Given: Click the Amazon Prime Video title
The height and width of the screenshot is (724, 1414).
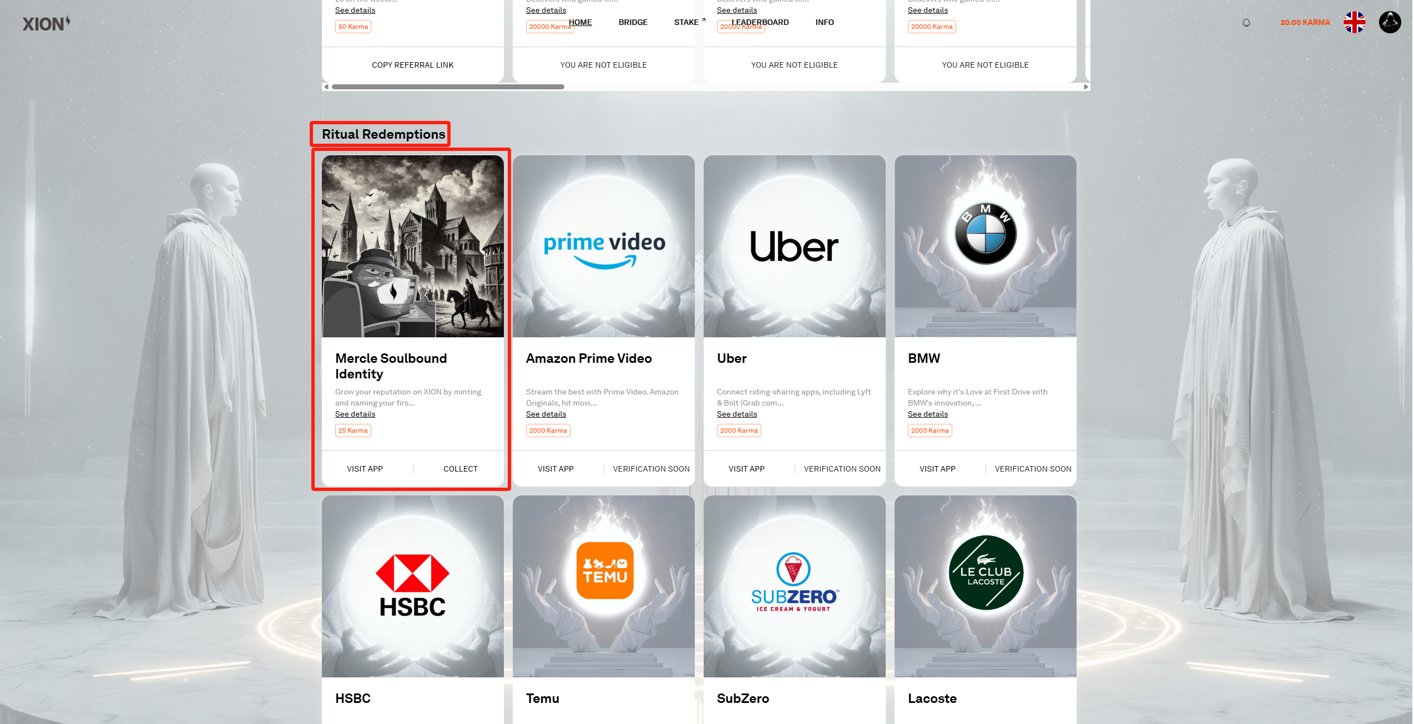Looking at the screenshot, I should (x=589, y=358).
